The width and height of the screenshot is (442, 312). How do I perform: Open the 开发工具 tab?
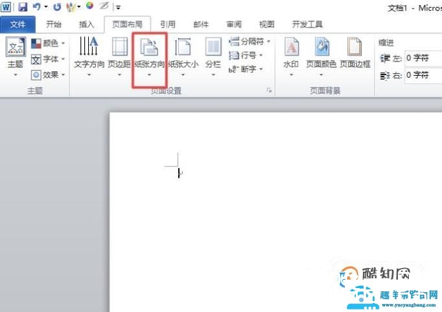click(307, 25)
